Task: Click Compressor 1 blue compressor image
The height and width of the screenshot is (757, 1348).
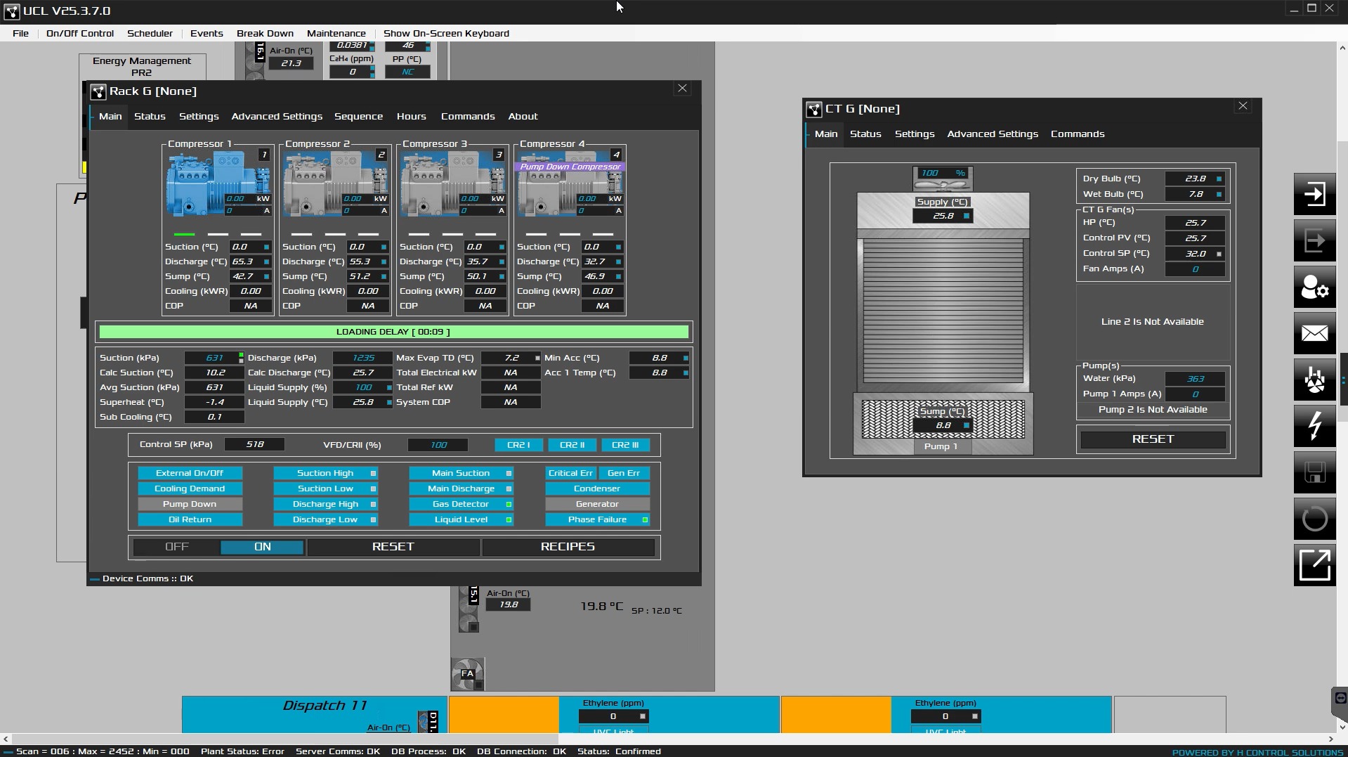Action: tap(218, 183)
